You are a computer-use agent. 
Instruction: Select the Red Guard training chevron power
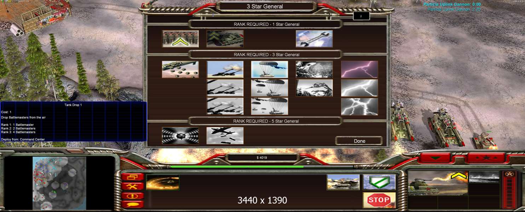180,39
